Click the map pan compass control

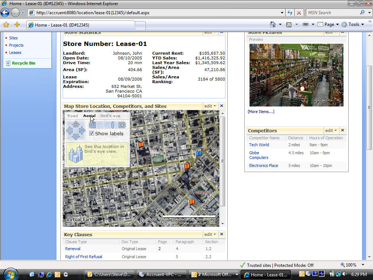[x=75, y=130]
